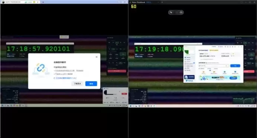The height and width of the screenshot is (138, 257).
Task: Click the pointer icon in floating toolbar
Action: (x=171, y=13)
